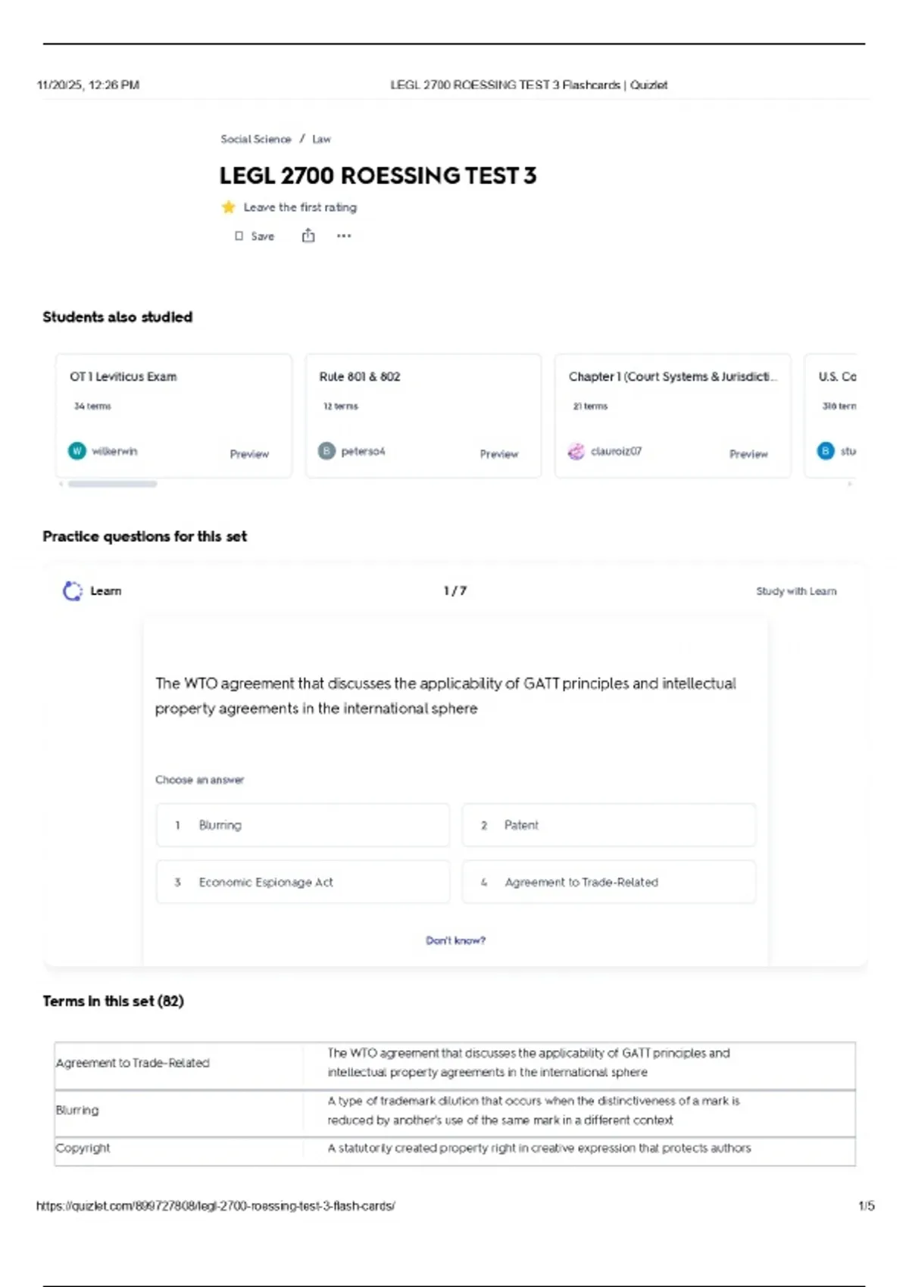Image resolution: width=909 pixels, height=1287 pixels.
Task: Open the three-dot more options menu
Action: (344, 236)
